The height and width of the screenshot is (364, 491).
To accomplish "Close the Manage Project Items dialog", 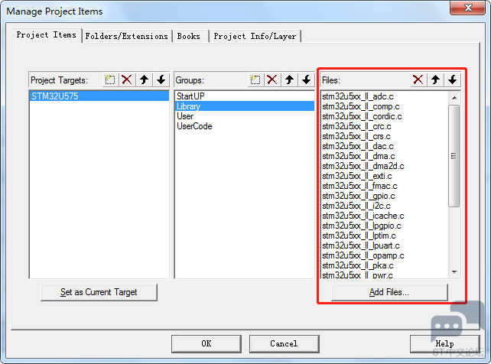I will pos(467,8).
